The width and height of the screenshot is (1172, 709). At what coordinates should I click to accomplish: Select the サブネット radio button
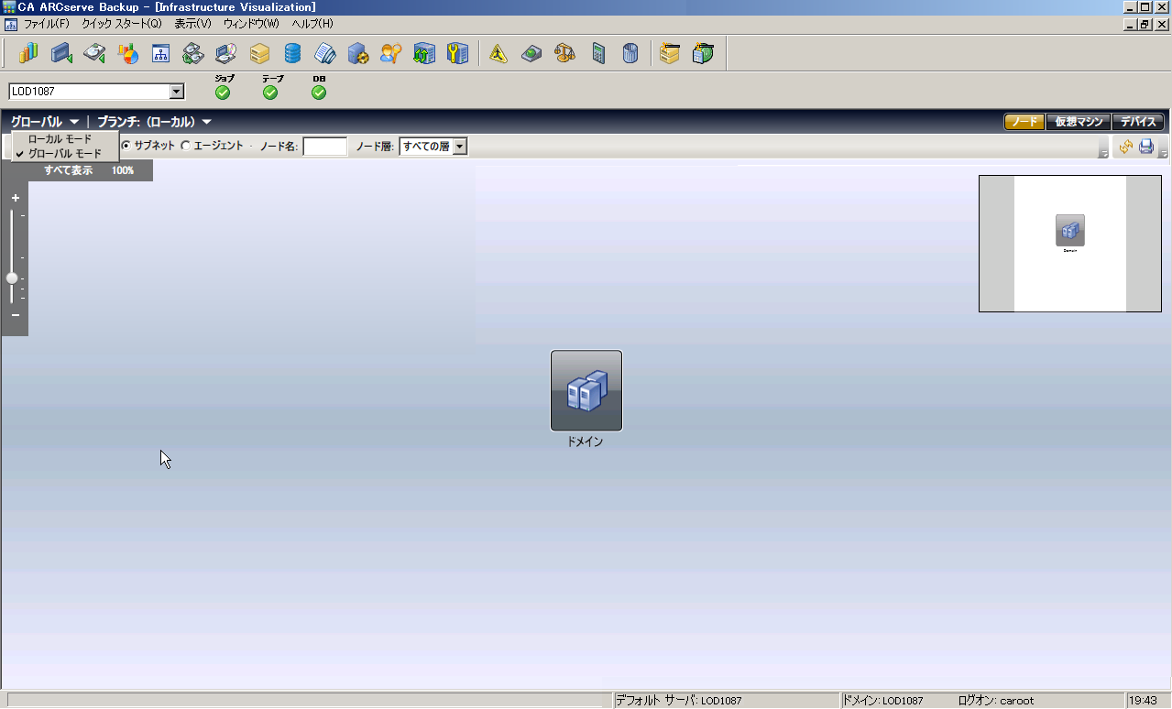tap(126, 146)
